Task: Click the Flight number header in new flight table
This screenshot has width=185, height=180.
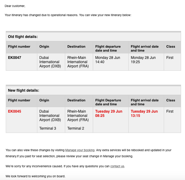Action: point(19,100)
